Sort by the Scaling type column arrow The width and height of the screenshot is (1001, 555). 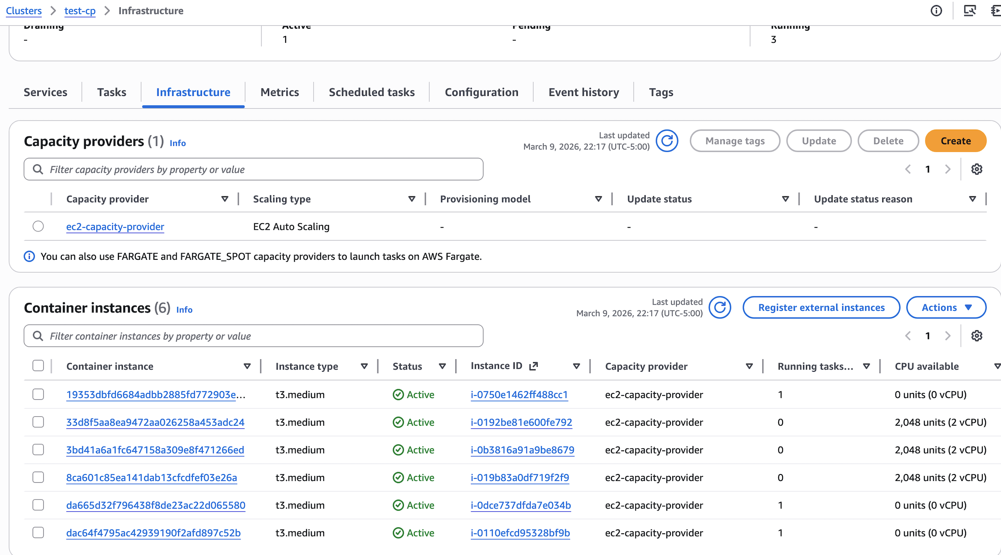point(412,199)
